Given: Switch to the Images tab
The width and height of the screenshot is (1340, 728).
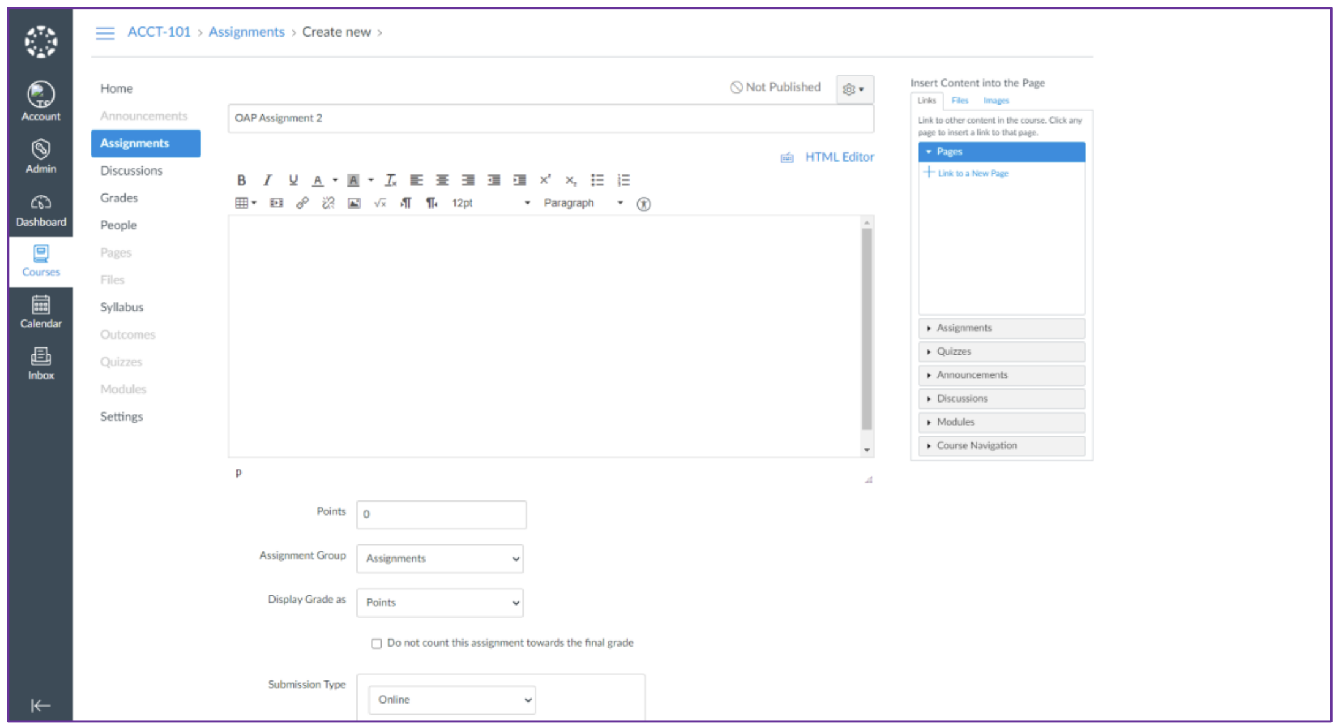Looking at the screenshot, I should [996, 101].
